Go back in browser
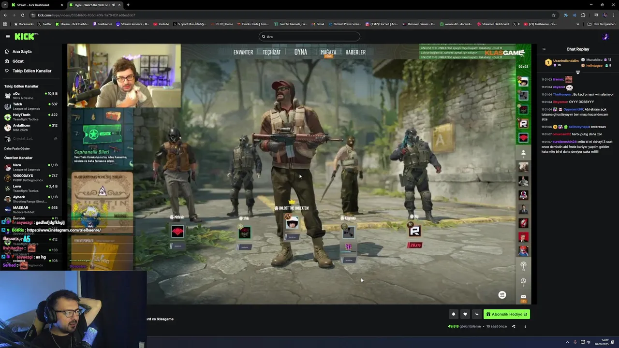619x348 pixels. click(5, 15)
